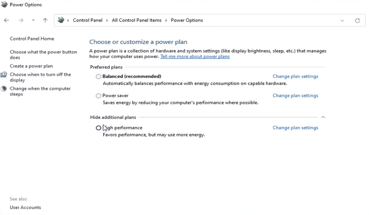Change plan settings for Power saver

296,96
